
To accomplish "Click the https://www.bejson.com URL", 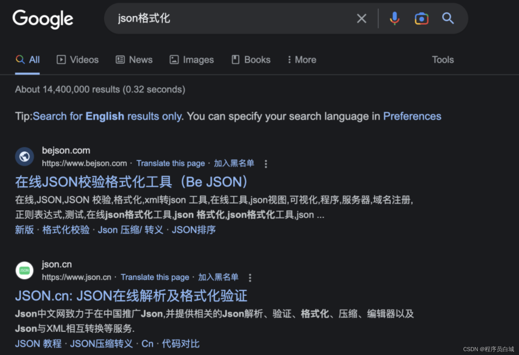I will point(84,163).
